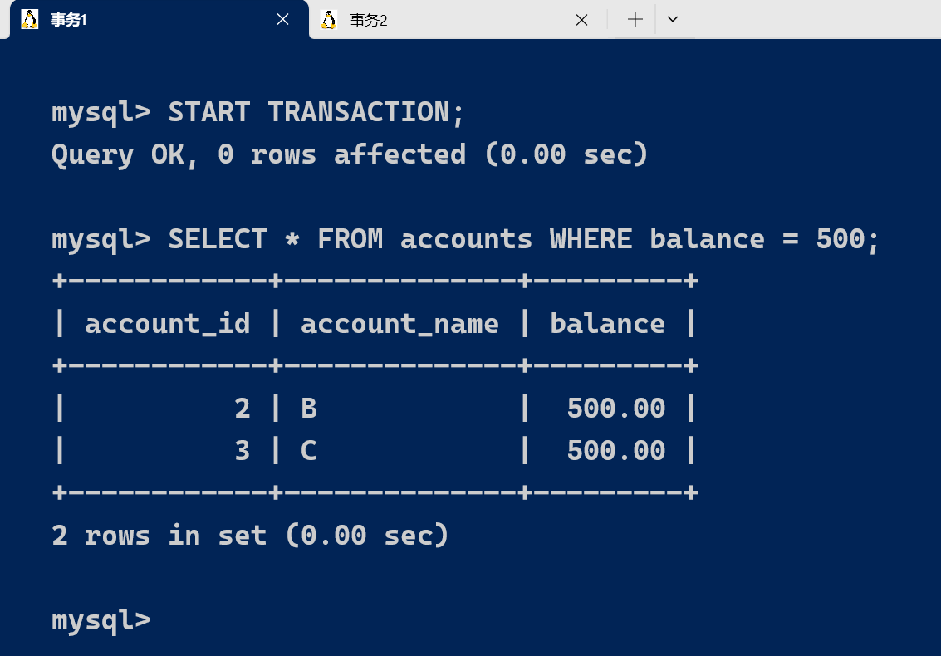This screenshot has height=656, width=941.
Task: Click the balance column header
Action: click(x=607, y=324)
